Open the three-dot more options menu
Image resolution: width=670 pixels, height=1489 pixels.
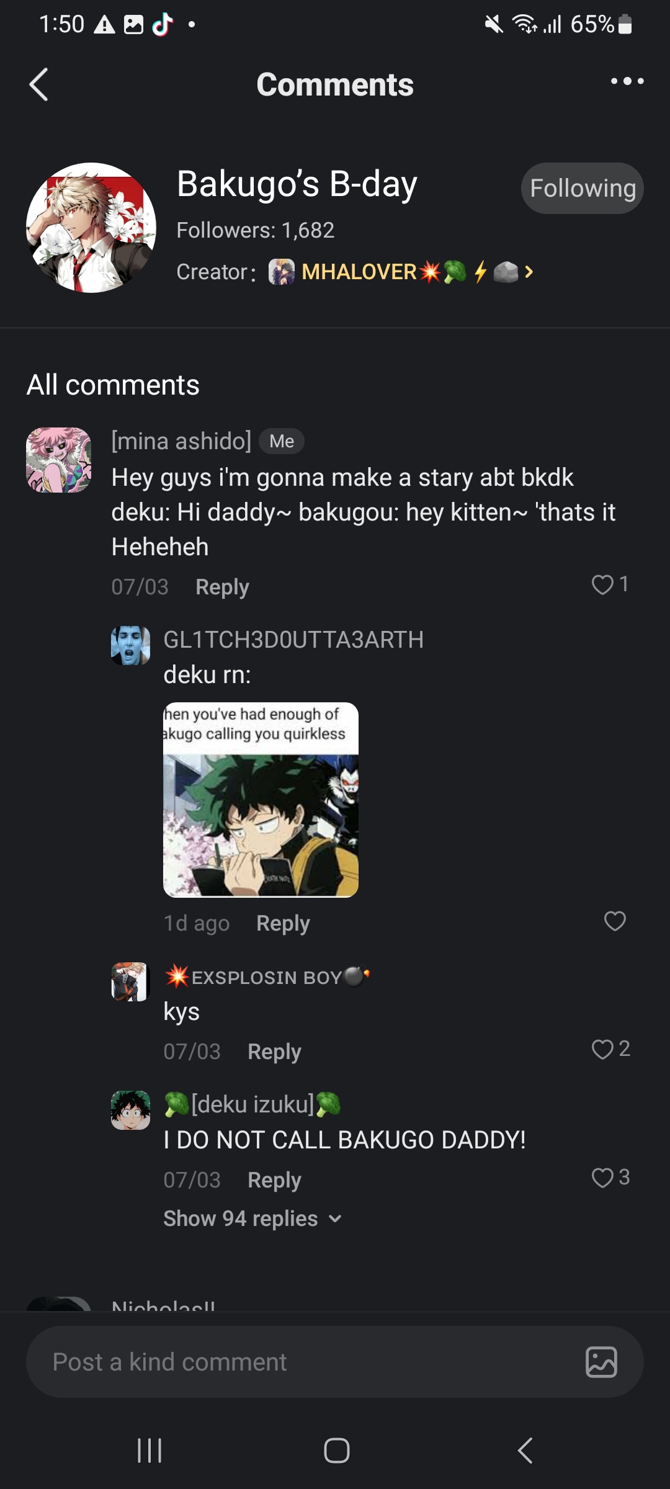627,81
